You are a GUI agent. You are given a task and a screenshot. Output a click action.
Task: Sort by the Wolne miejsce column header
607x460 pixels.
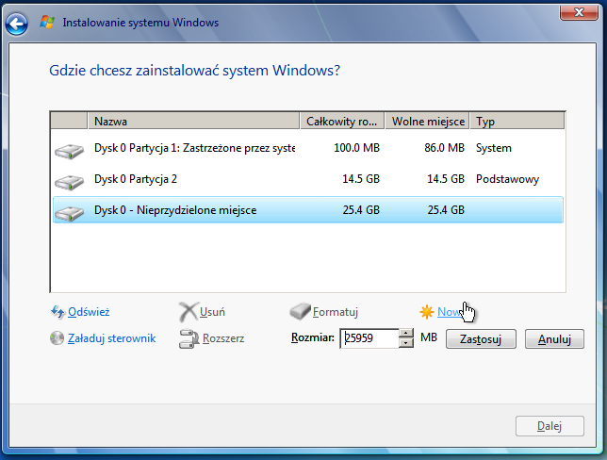[x=427, y=122]
